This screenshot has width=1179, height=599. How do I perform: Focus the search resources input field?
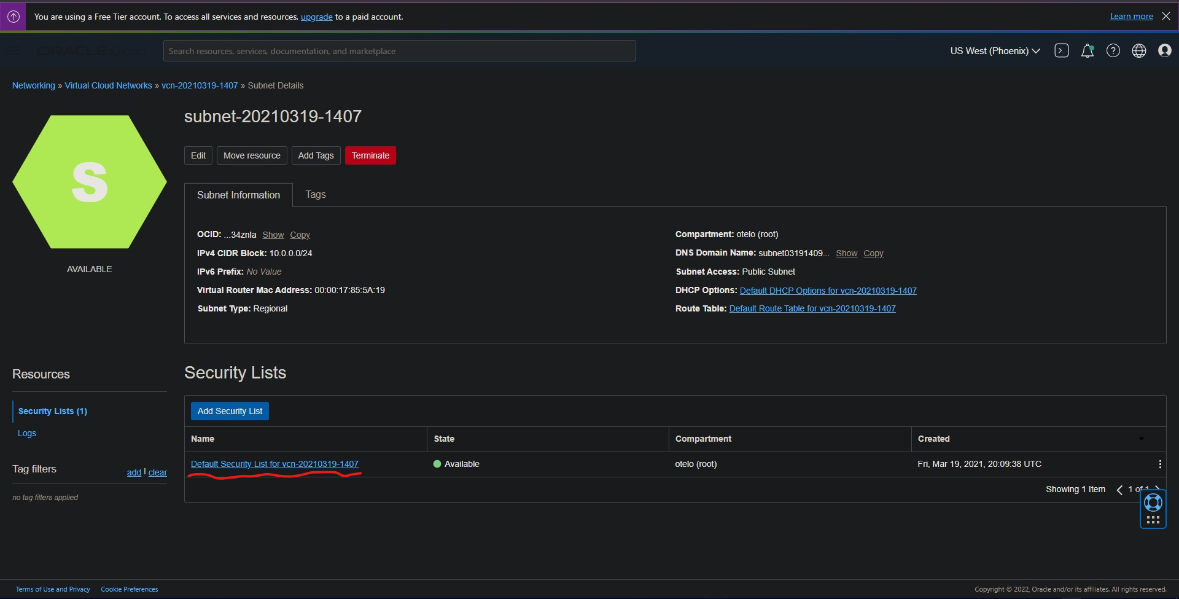point(399,51)
